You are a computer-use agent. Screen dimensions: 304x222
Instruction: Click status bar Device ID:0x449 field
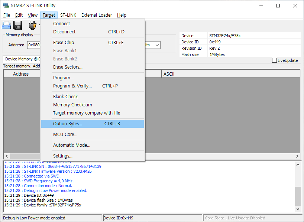coord(152,218)
